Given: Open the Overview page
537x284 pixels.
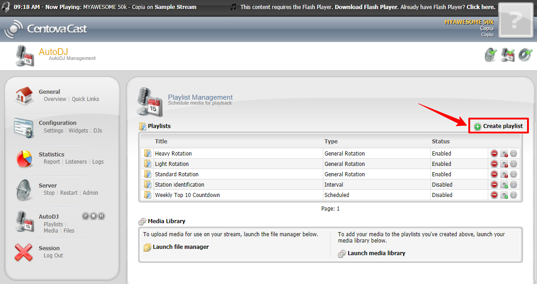Looking at the screenshot, I should tap(55, 99).
